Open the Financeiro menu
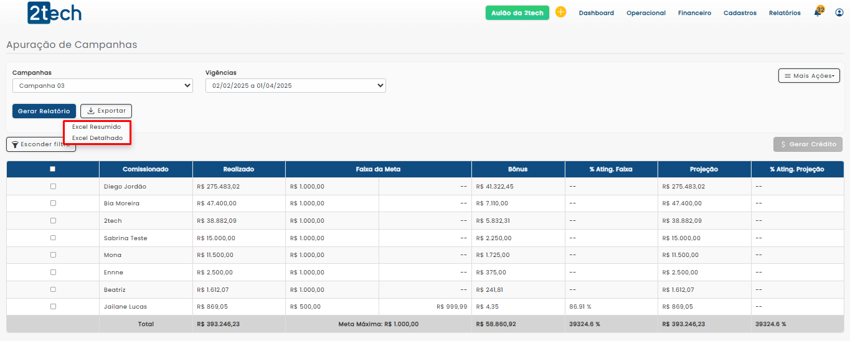This screenshot has width=850, height=341. click(694, 13)
